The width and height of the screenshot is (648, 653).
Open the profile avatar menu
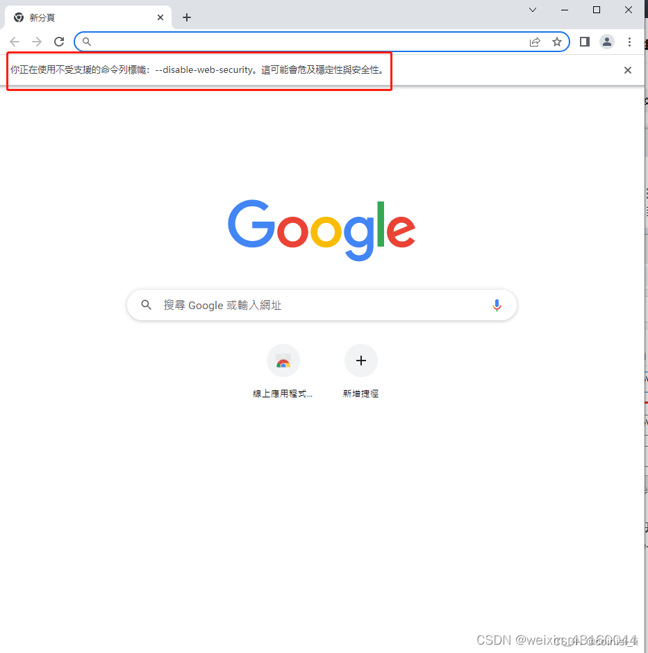607,42
